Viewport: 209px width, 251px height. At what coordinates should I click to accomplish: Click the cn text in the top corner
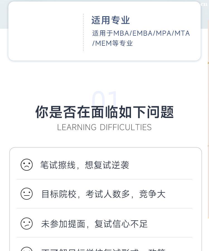coord(204,4)
